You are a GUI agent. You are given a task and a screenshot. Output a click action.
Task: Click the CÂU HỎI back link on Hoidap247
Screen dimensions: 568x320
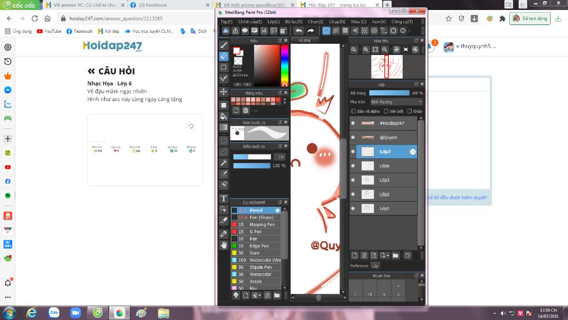[111, 71]
